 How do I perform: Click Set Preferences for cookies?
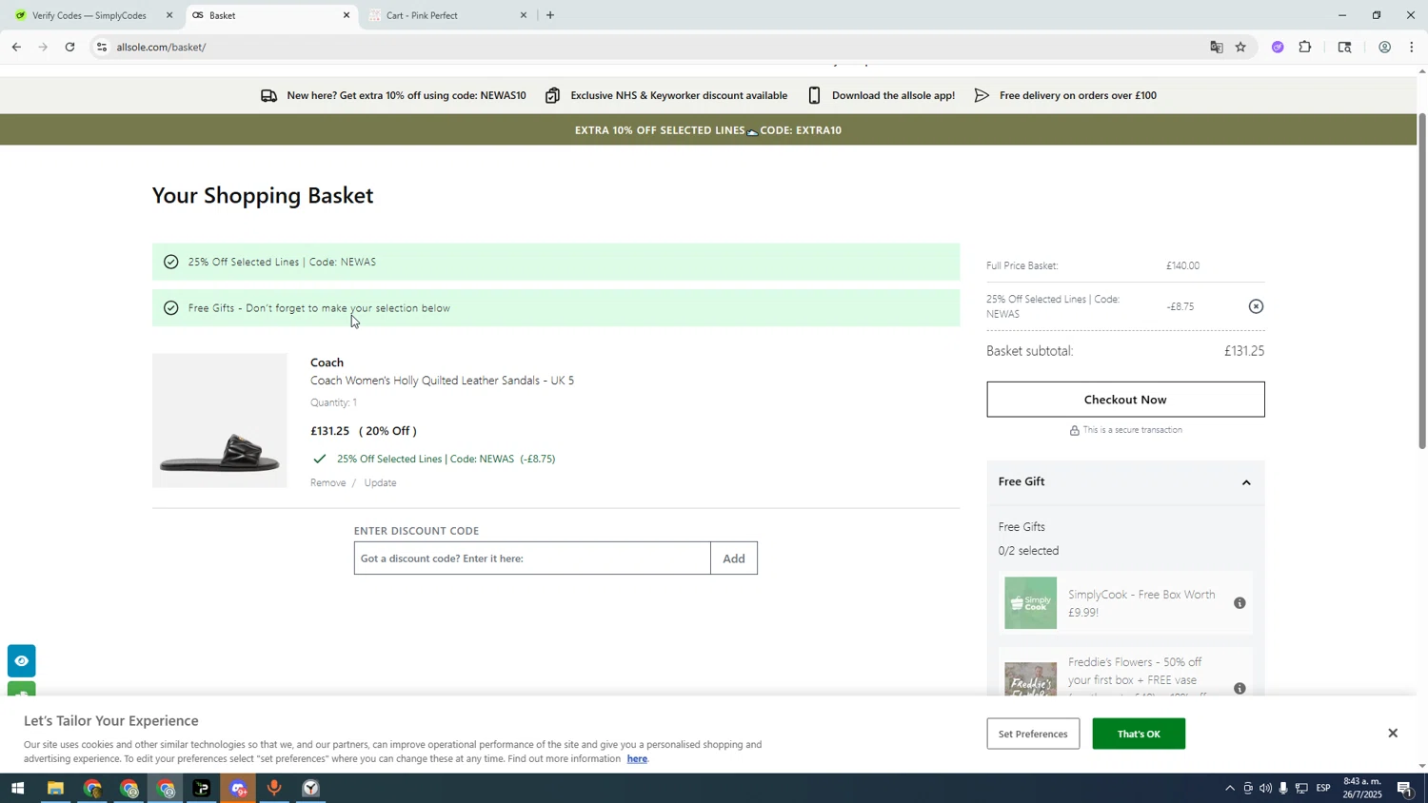(x=1033, y=734)
